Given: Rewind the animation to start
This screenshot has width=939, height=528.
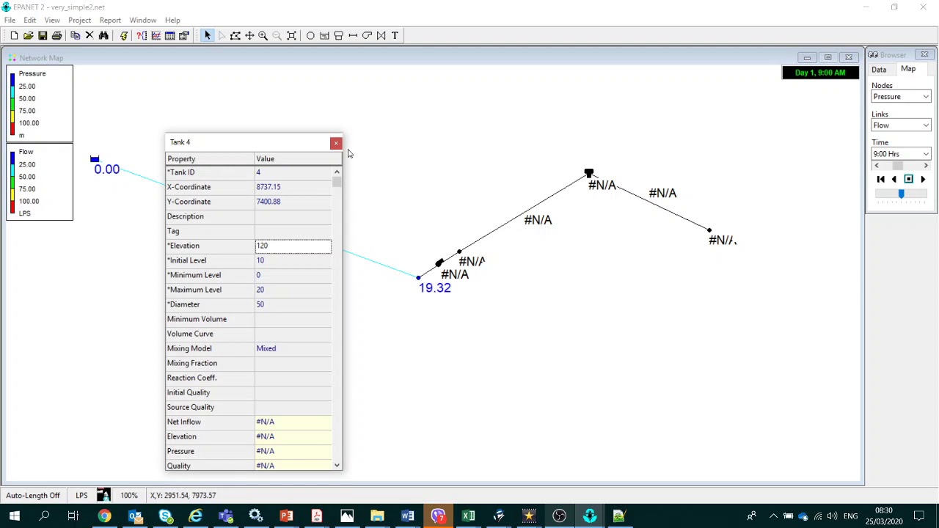Looking at the screenshot, I should pos(880,179).
